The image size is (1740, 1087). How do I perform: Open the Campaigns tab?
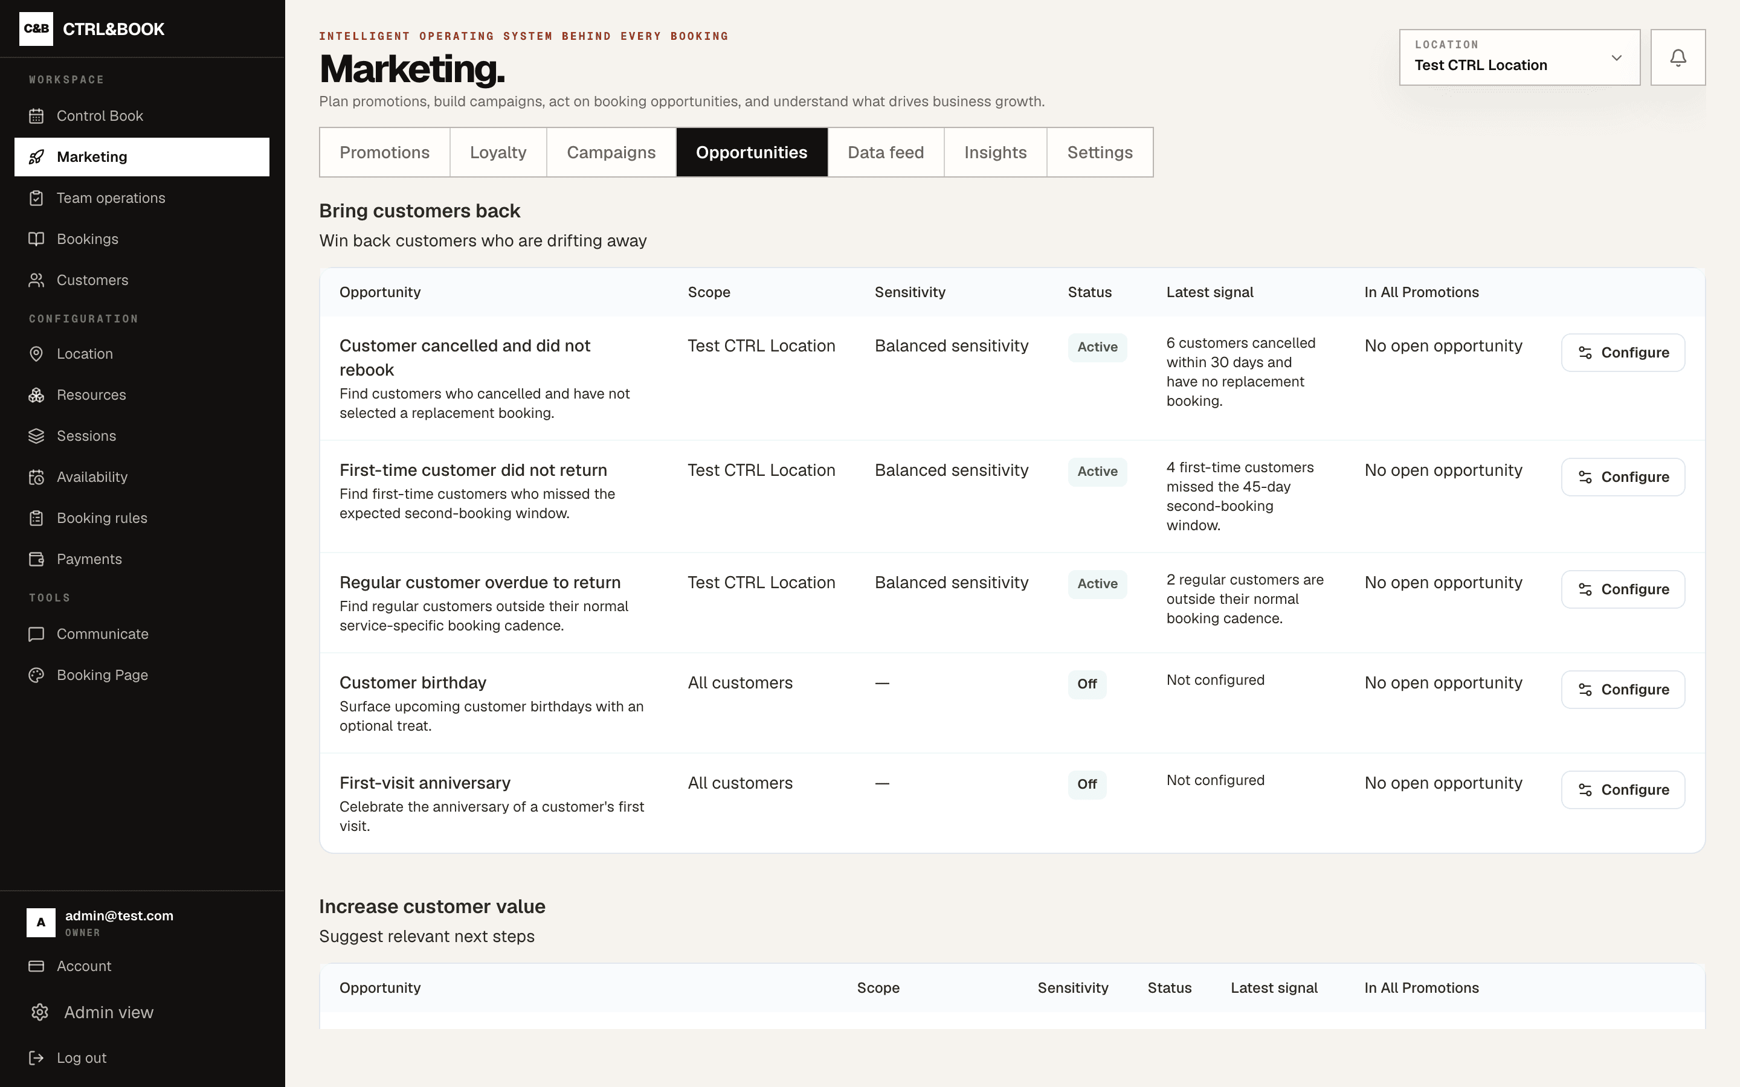click(x=611, y=152)
